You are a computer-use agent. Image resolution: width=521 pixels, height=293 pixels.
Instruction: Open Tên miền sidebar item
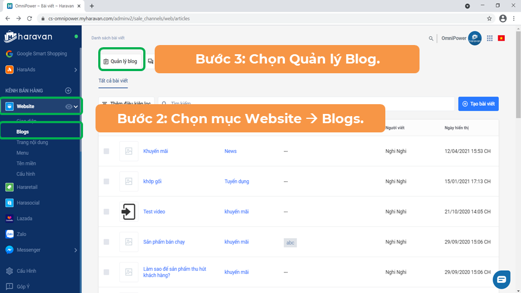(x=26, y=163)
